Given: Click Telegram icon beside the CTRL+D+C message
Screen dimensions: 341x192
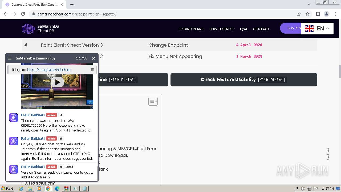Looking at the screenshot, I should tap(61, 139).
